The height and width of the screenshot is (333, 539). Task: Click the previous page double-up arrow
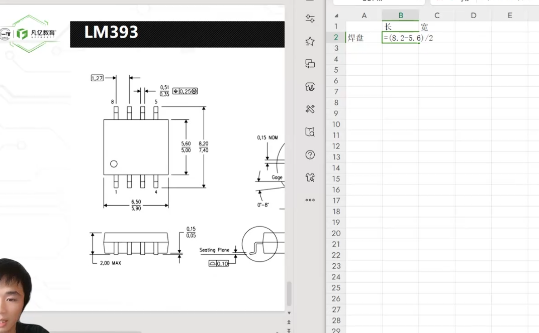click(289, 322)
